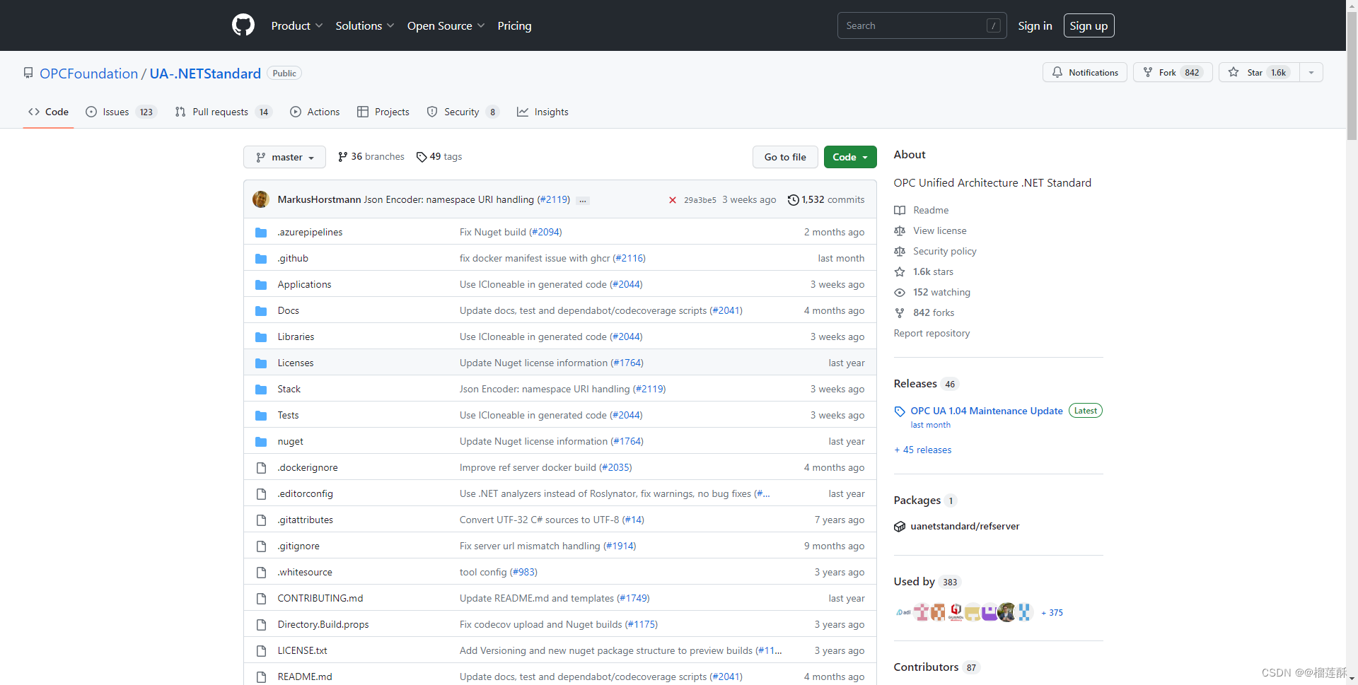The image size is (1358, 685).
Task: Click Report repository link
Action: tap(932, 334)
